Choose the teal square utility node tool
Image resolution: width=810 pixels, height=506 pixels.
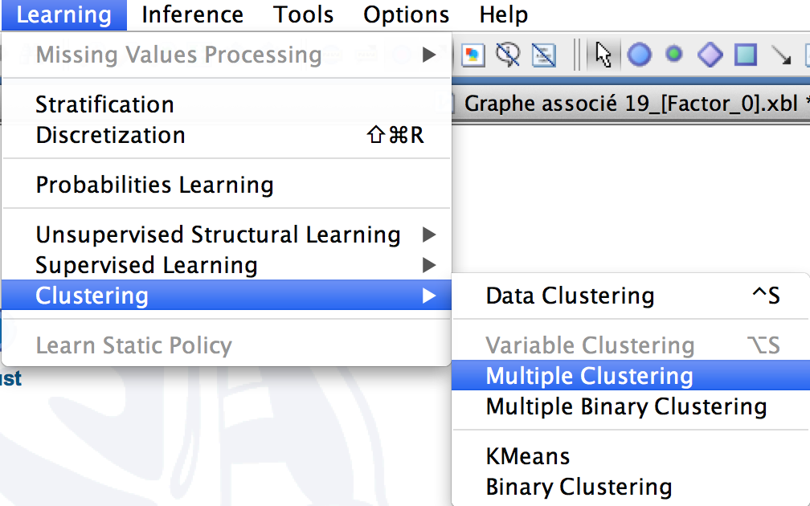pos(746,55)
